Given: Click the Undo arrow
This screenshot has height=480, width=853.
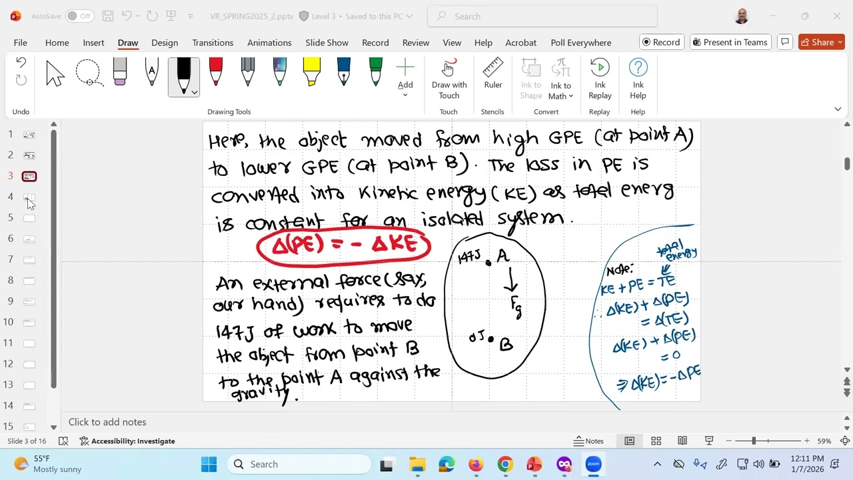Looking at the screenshot, I should click(x=21, y=63).
